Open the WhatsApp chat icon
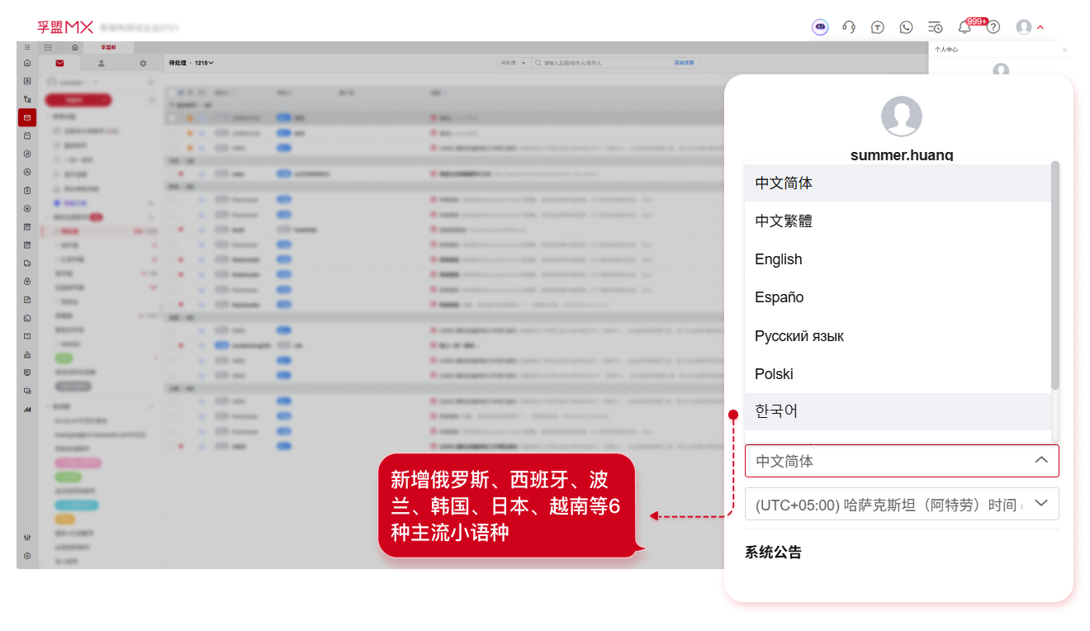Screen dimensions: 1090x631 tap(906, 27)
